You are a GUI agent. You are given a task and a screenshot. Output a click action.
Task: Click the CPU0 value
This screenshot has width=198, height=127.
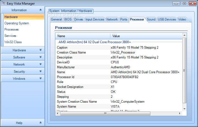click(x=115, y=62)
